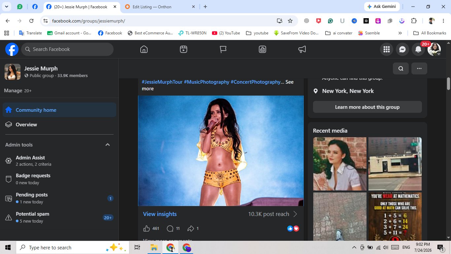Open the Facebook logo home link
Viewport: 451px width, 254px height.
12,49
